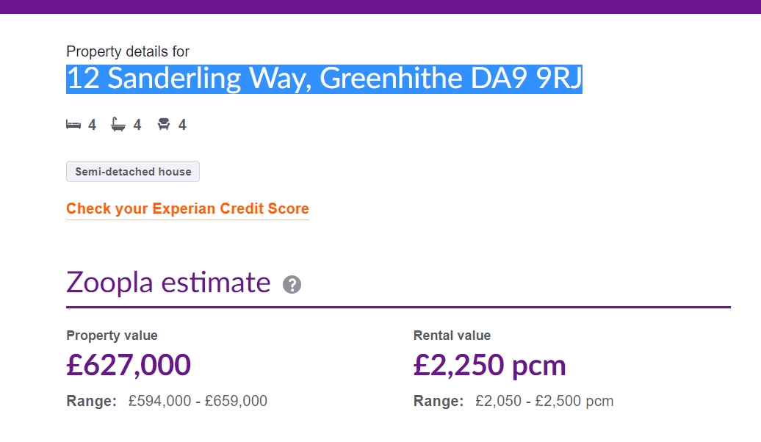Click the highlighted 12 Sanderling Way address
This screenshot has width=761, height=442.
[324, 79]
